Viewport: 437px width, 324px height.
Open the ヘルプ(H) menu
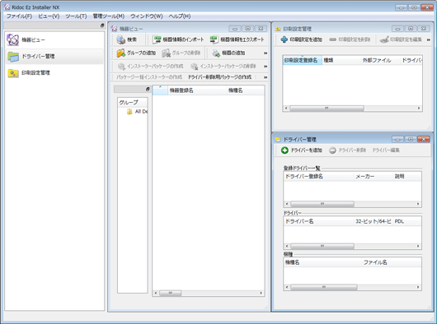click(180, 16)
